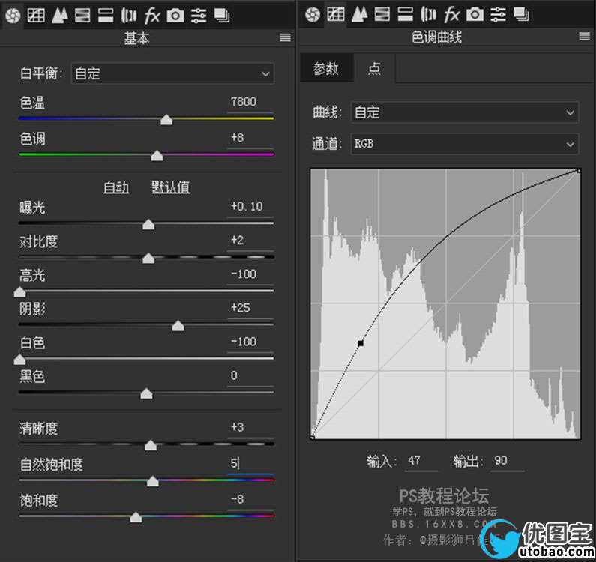
Task: Select the 点 curve tab
Action: (x=374, y=69)
